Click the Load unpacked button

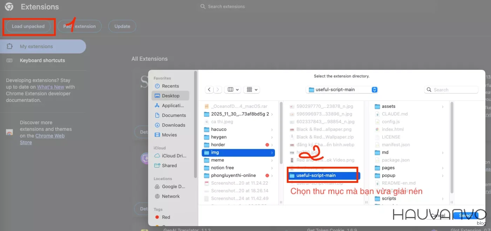pyautogui.click(x=28, y=26)
